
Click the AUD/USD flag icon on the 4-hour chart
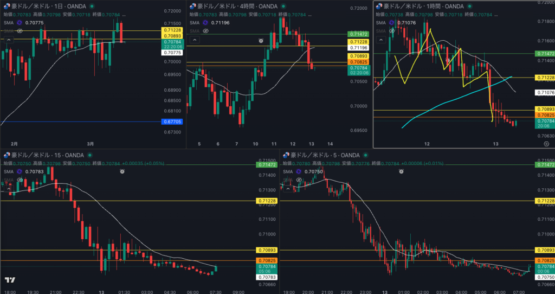(x=192, y=6)
